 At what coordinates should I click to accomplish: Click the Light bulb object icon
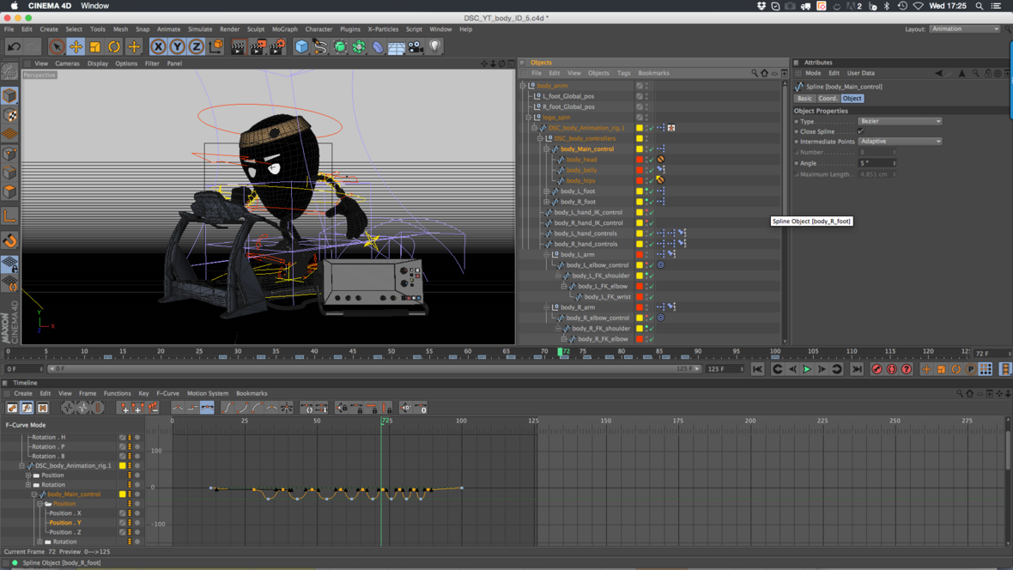[x=435, y=47]
